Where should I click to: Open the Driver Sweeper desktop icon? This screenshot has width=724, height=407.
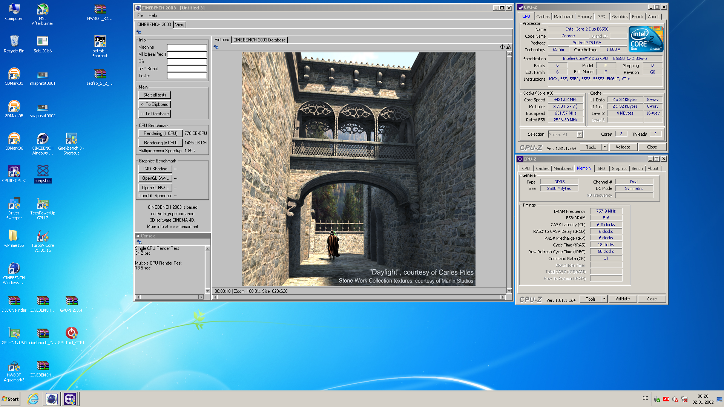pos(14,208)
